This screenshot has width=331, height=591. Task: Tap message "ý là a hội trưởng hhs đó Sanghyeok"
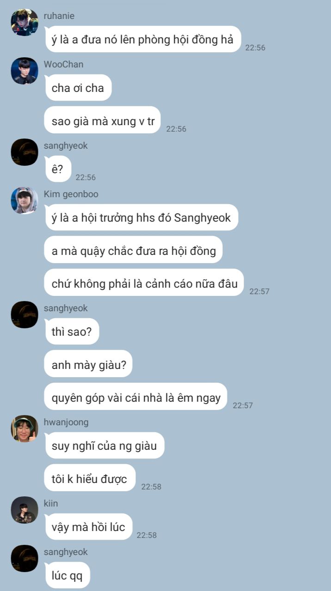point(141,217)
